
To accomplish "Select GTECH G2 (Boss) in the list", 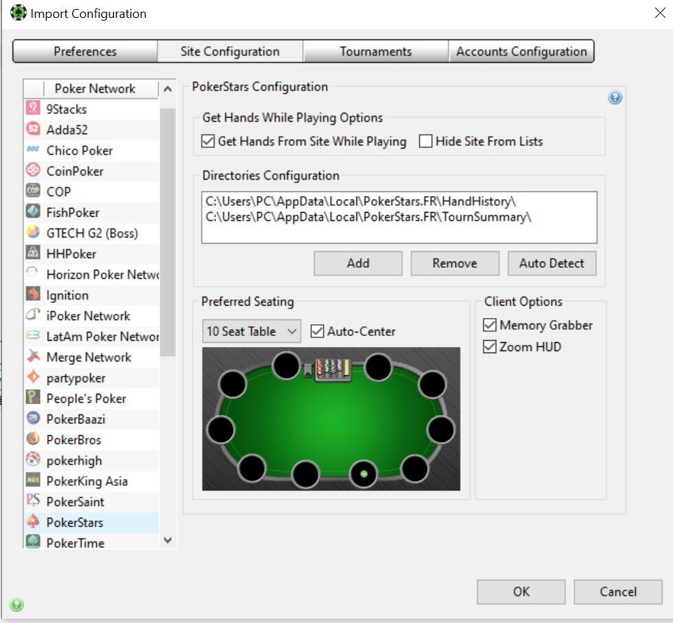I will pos(92,233).
